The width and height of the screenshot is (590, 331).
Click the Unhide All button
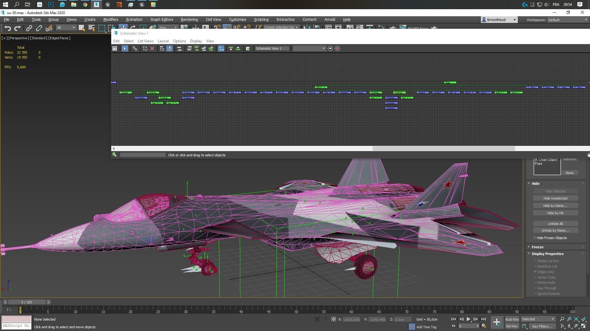pyautogui.click(x=555, y=224)
